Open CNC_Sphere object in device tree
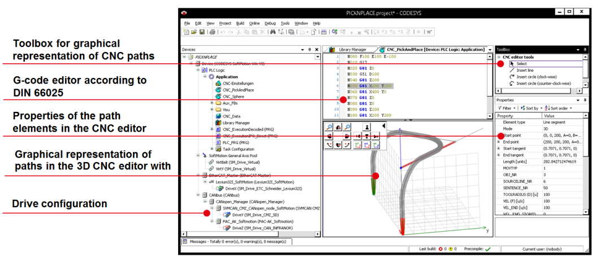 (233, 96)
